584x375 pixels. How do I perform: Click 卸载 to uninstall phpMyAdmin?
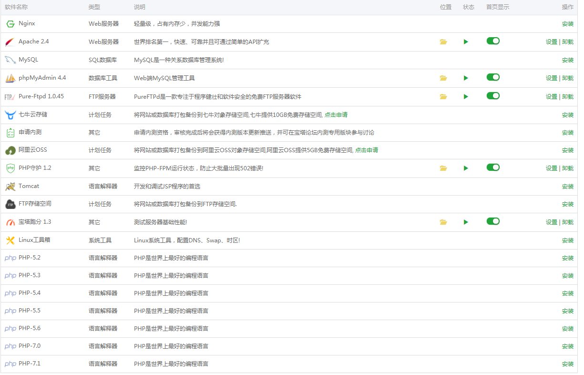tap(568, 78)
